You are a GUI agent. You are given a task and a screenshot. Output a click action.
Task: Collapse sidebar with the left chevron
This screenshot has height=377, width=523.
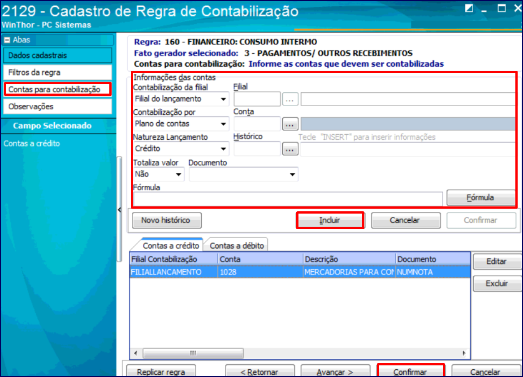pos(119,210)
